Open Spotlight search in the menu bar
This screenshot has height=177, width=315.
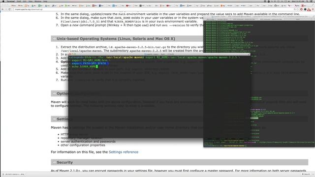point(307,1)
